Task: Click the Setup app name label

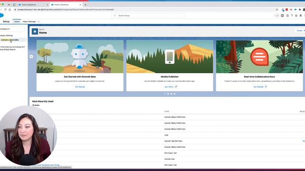Action: 6,21
